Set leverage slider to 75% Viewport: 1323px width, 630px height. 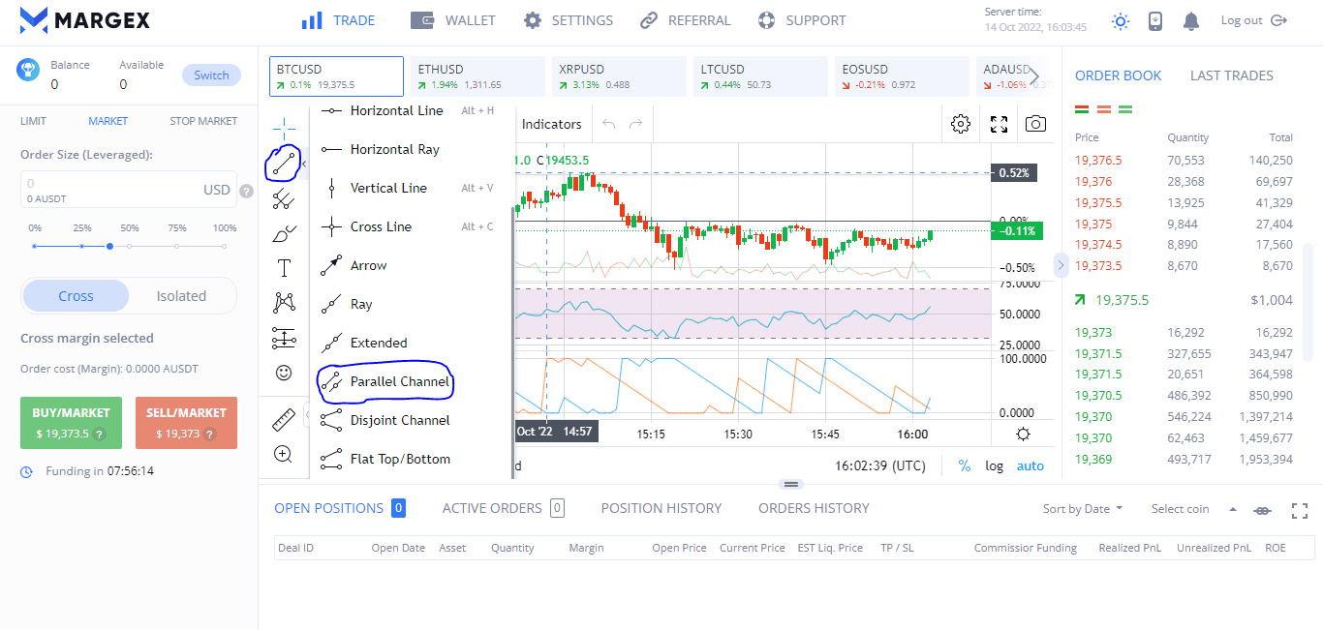coord(176,246)
